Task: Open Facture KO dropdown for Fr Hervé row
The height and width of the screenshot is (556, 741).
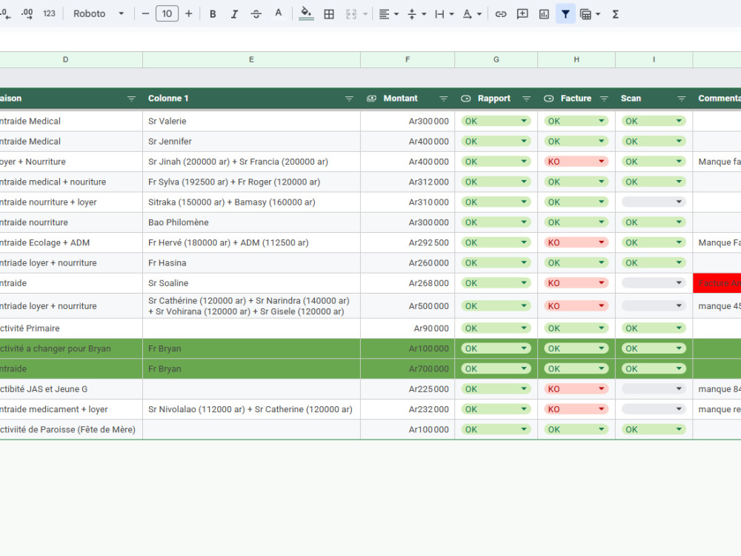Action: 576,242
